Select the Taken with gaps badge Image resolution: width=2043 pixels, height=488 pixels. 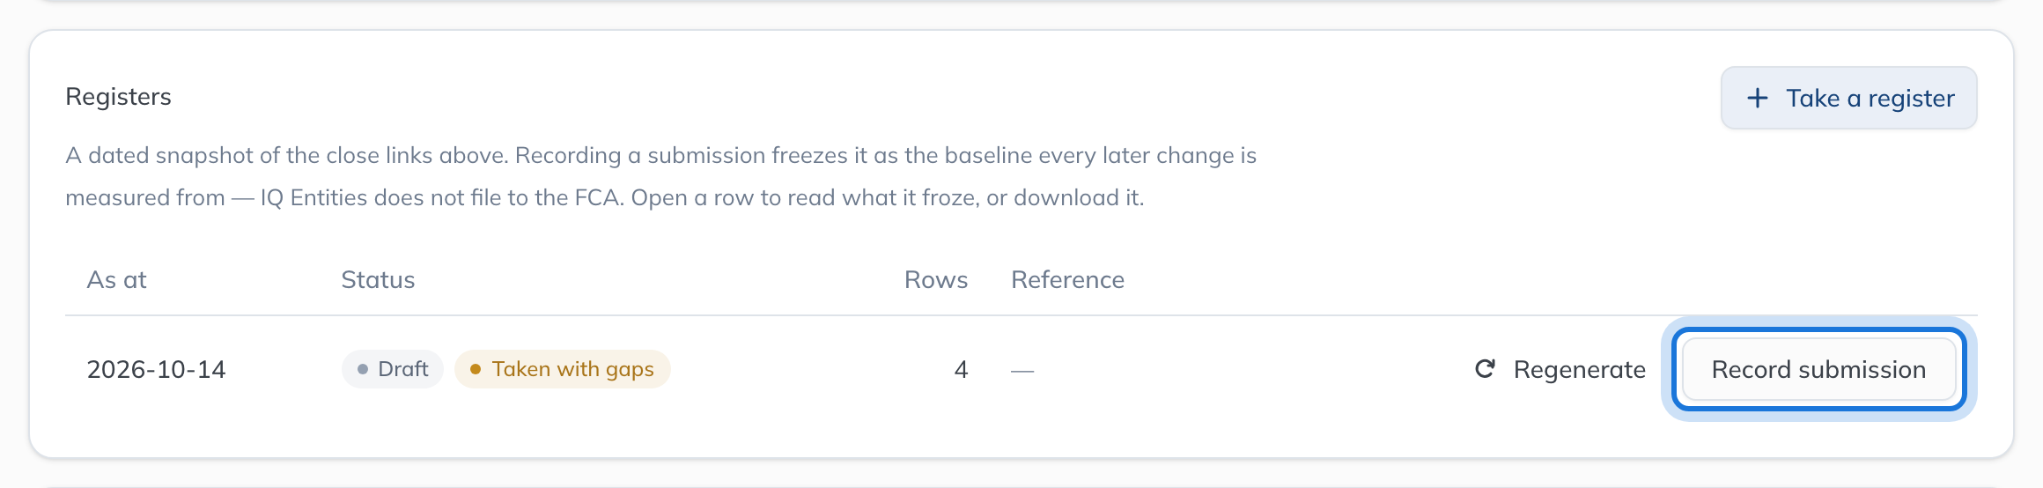[563, 369]
